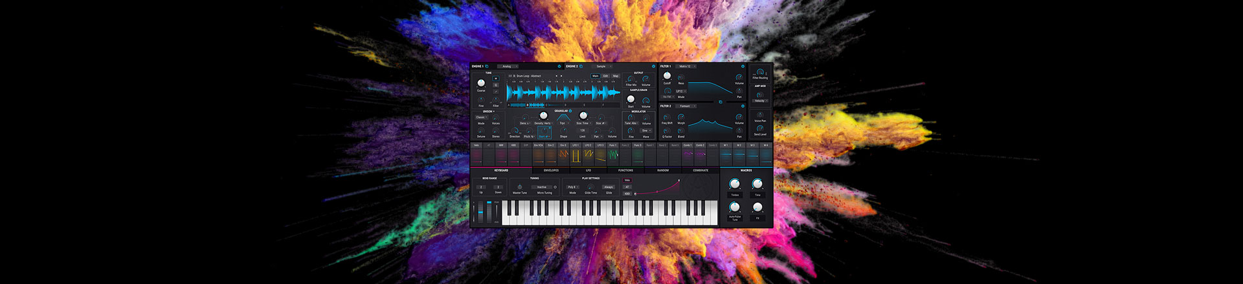Click the granular Direction knob
The width and height of the screenshot is (1243, 284).
point(515,132)
